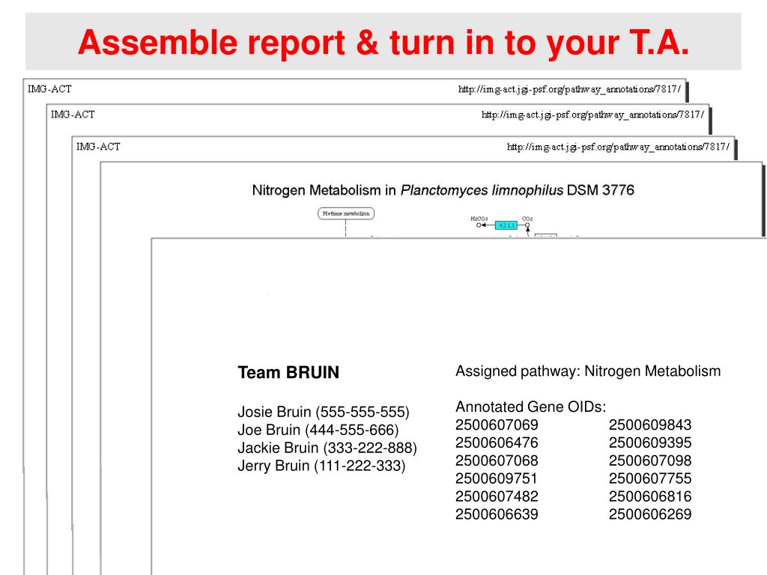Click the heading 'Nitrogen Metabolism in Planctomyces limnophilus DSM 3776'
Screen dimensions: 767x575
point(443,190)
